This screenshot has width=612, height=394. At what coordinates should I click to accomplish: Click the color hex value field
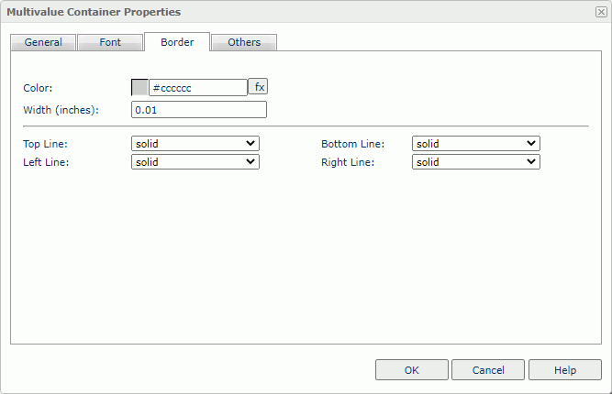point(198,88)
